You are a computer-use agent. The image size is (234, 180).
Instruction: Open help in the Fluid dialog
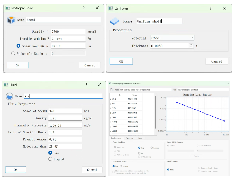(86, 85)
